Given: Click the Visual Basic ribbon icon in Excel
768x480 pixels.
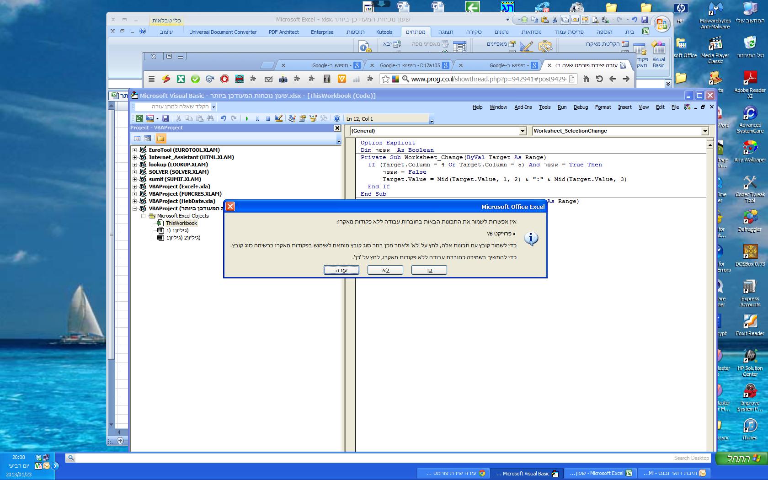Looking at the screenshot, I should tap(659, 55).
